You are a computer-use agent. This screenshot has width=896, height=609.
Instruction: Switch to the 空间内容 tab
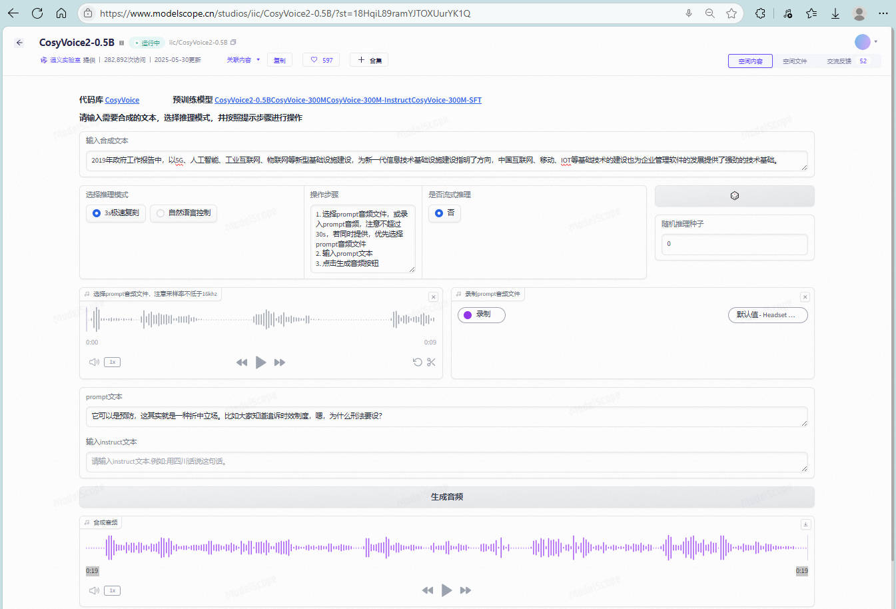point(750,61)
